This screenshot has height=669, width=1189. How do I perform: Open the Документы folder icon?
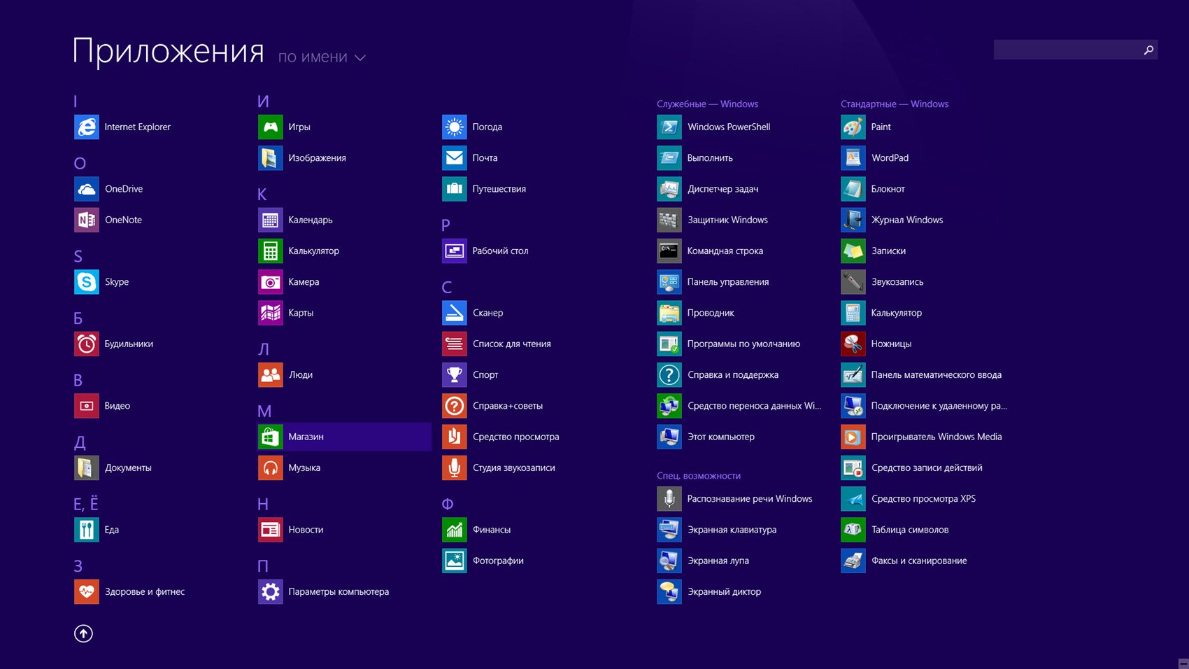click(x=87, y=467)
